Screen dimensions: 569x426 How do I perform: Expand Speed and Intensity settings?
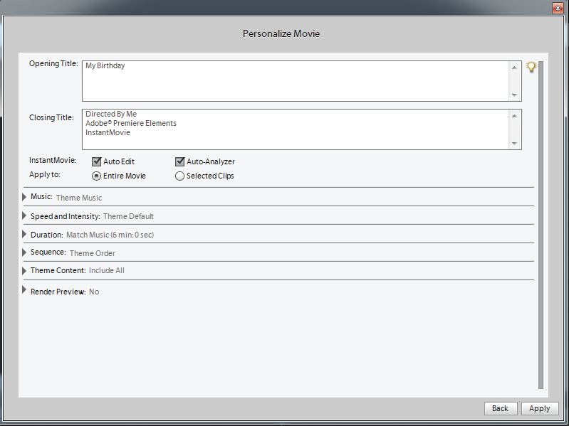24,215
